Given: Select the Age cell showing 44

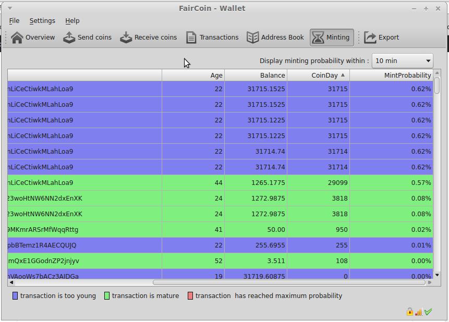Looking at the screenshot, I should [193, 182].
